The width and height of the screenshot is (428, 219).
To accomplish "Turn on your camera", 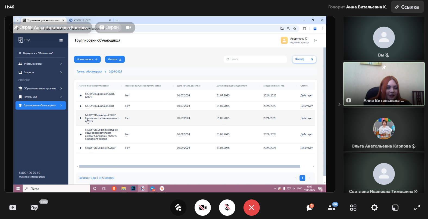I will pos(203,208).
